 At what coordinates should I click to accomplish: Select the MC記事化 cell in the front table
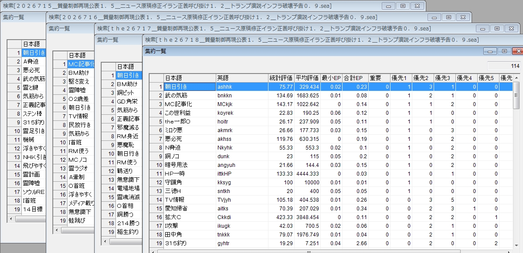coord(190,104)
